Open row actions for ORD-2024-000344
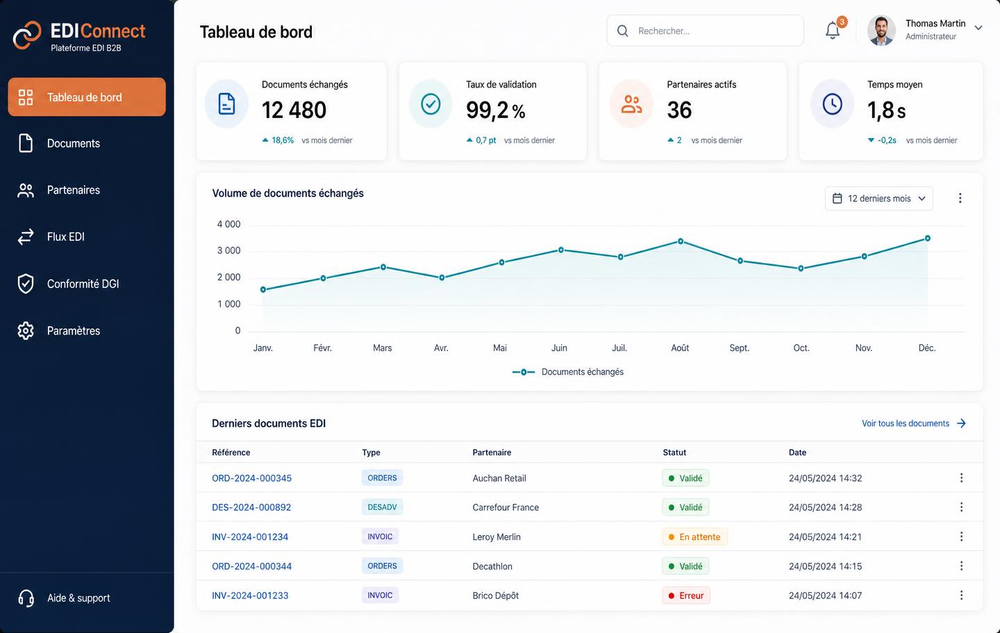The width and height of the screenshot is (1000, 633). coord(961,566)
